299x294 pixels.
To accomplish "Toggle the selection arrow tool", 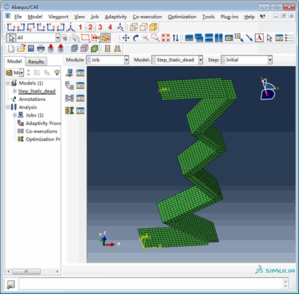I will (11, 38).
